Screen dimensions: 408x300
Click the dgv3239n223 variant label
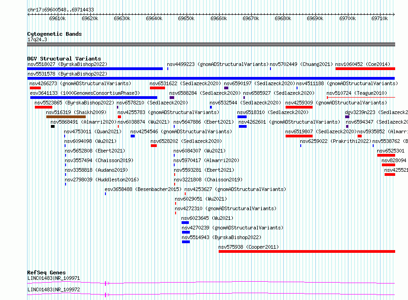376,112
